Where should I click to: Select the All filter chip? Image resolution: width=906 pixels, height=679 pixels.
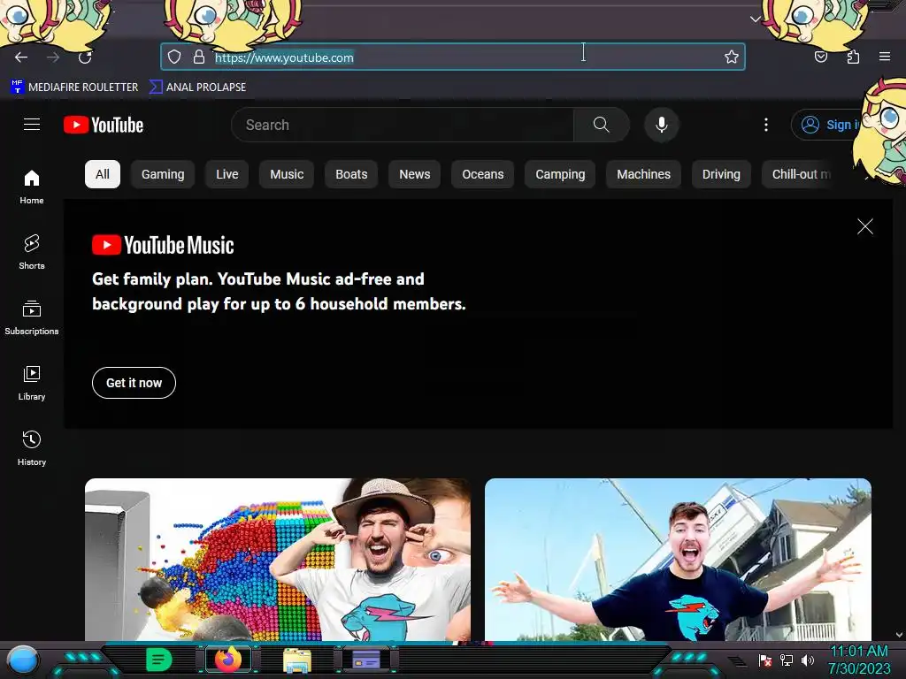pyautogui.click(x=103, y=174)
